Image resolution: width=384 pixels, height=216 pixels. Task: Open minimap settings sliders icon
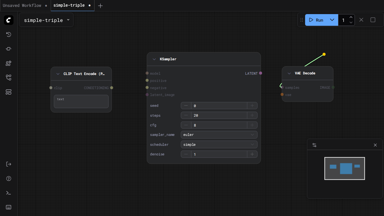314,145
